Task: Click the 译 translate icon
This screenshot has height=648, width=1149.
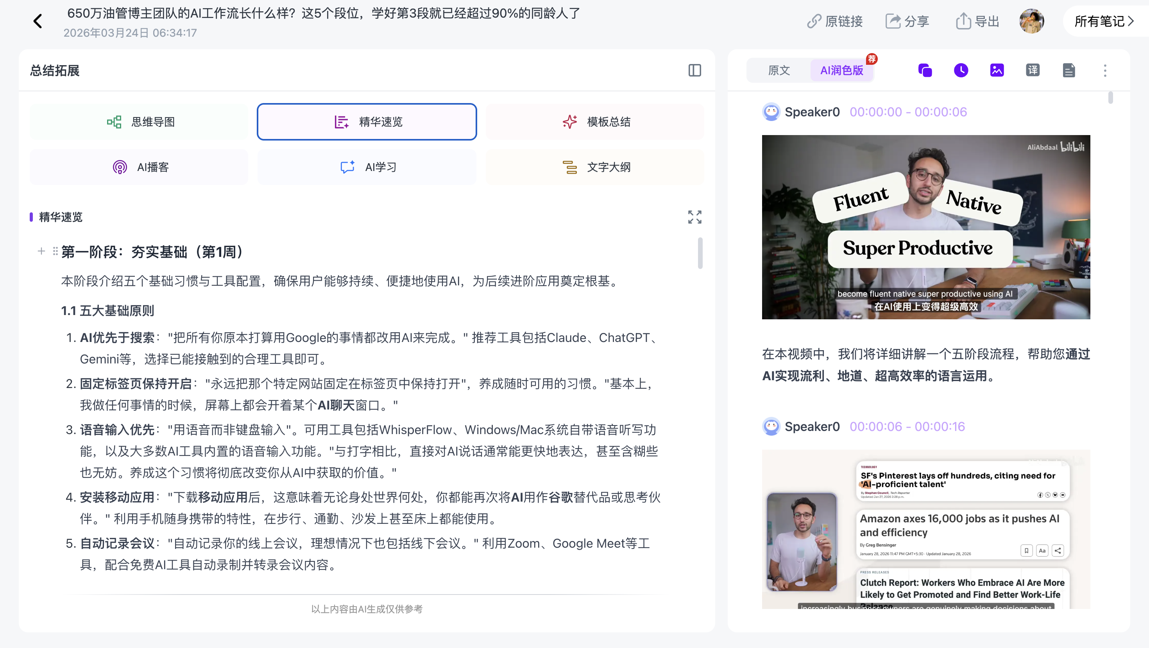Action: (x=1033, y=70)
